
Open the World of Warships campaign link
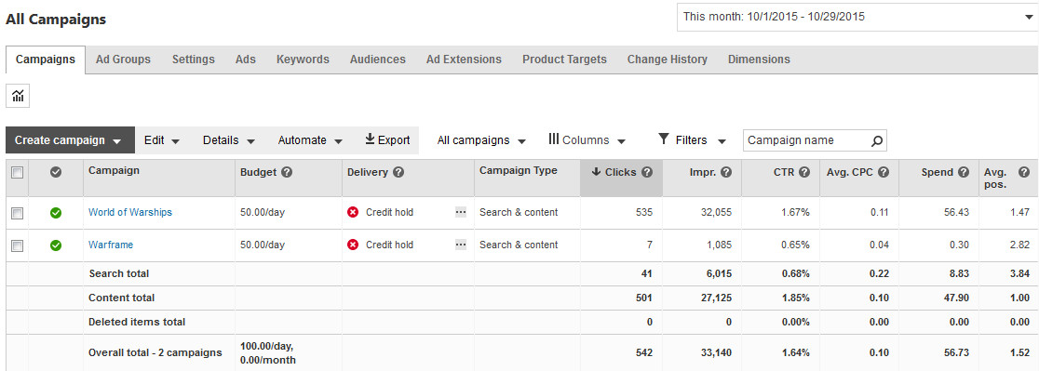[x=130, y=212]
